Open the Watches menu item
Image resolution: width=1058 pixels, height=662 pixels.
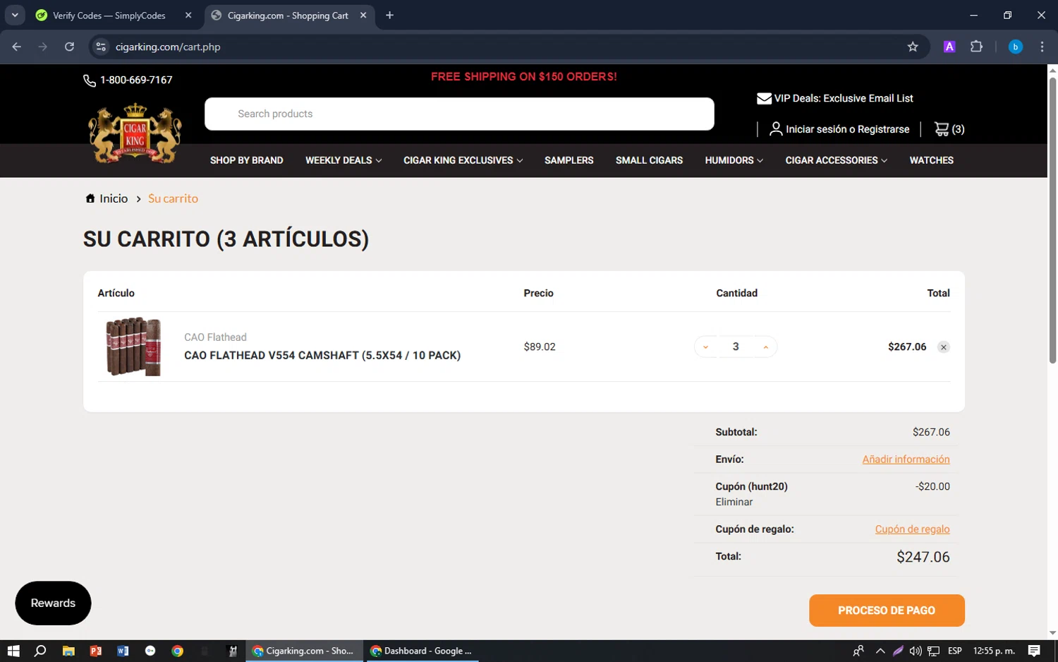(x=931, y=160)
